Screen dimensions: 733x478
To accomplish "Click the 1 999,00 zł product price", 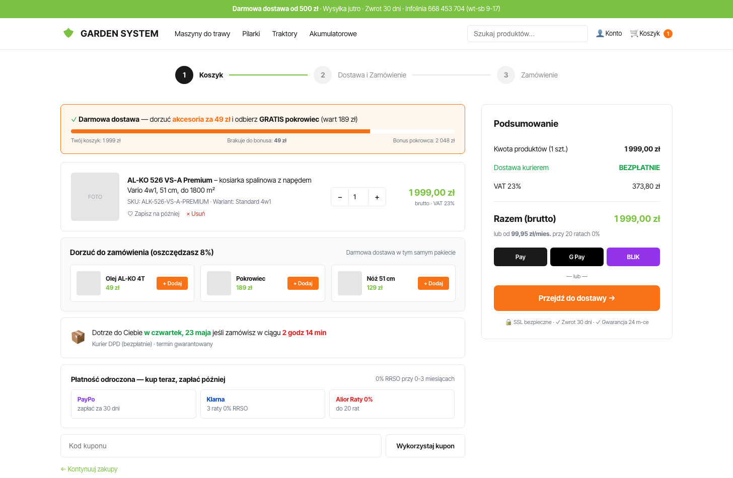I will click(x=431, y=193).
